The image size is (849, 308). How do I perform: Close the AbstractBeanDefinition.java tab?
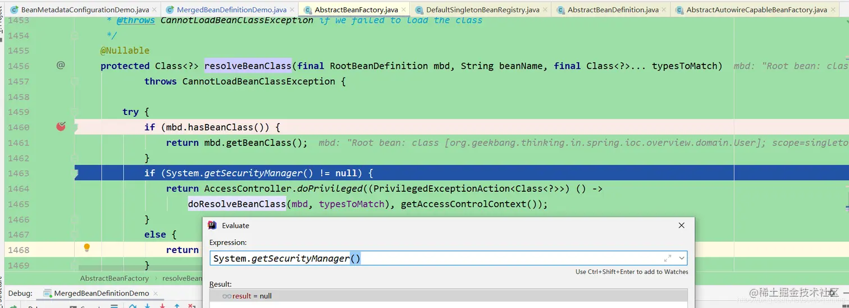(664, 10)
